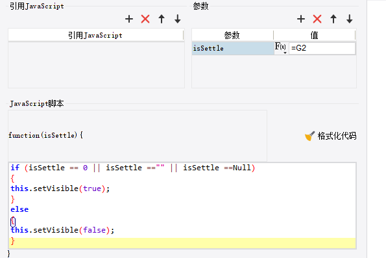Move parameter isSettle up
Screen dimensions: 386x258
coord(333,19)
